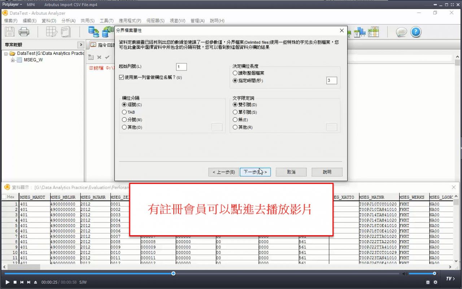Click the database refresh icon in toolbar
This screenshot has height=289, width=462.
(x=94, y=32)
